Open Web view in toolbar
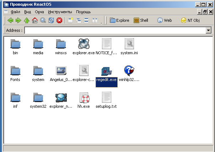 (x=165, y=20)
